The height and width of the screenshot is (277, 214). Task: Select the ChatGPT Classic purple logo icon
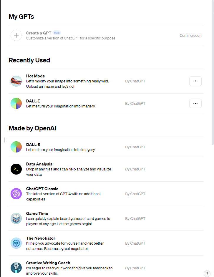click(x=16, y=194)
